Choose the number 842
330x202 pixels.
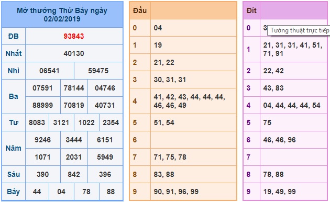pyautogui.click(x=74, y=174)
